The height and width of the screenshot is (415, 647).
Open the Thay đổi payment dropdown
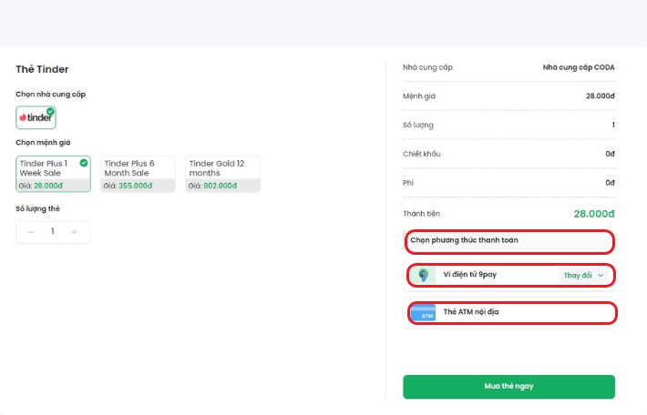(x=583, y=275)
